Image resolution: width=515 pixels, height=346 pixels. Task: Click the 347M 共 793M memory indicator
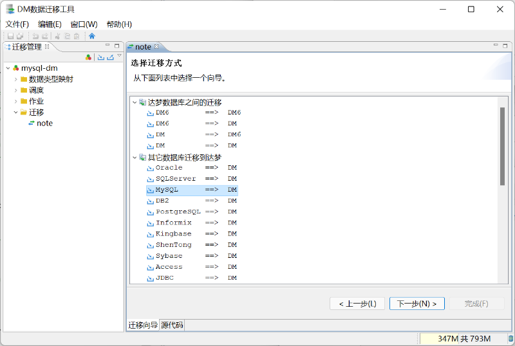pos(463,338)
